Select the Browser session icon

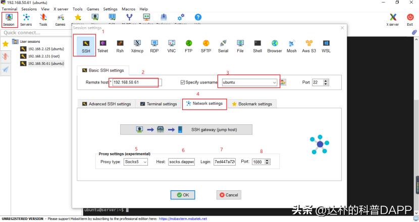[x=275, y=46]
